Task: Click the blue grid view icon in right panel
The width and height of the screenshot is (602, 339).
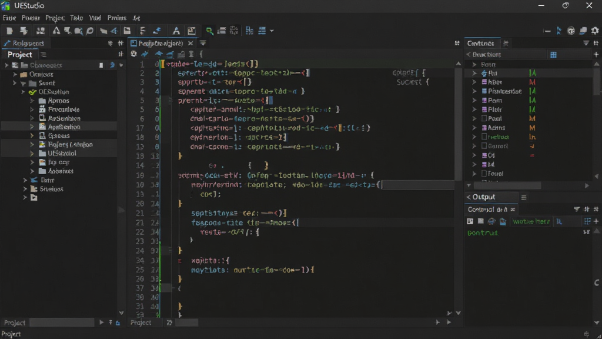Action: tap(553, 55)
